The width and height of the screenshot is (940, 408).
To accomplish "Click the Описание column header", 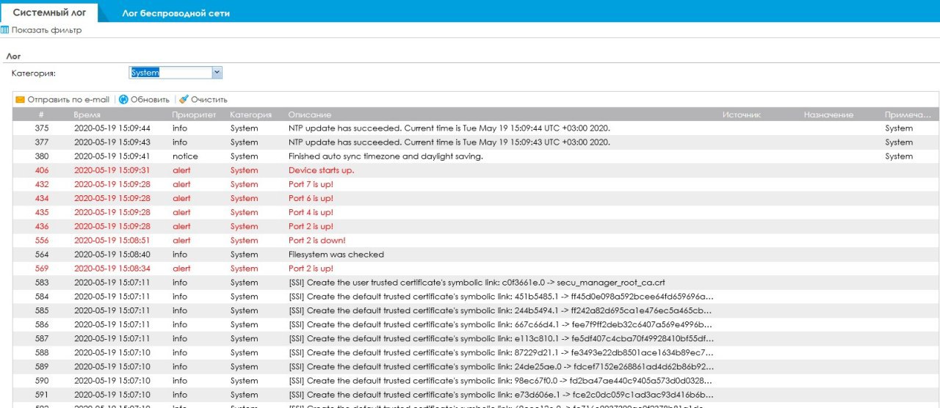I will (309, 115).
